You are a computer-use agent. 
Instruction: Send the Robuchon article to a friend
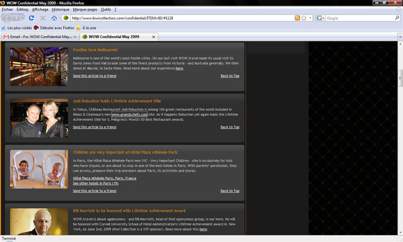click(x=95, y=127)
